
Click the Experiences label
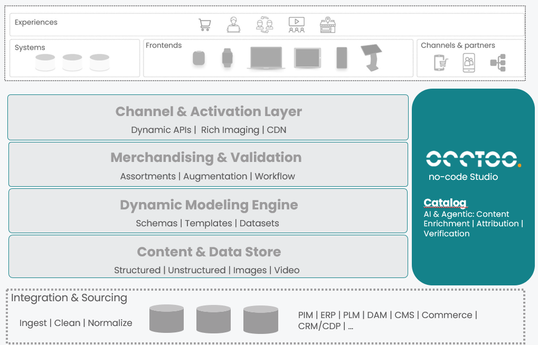click(36, 22)
